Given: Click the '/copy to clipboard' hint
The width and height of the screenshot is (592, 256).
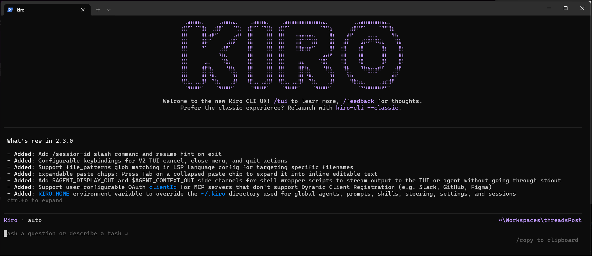Looking at the screenshot, I should pyautogui.click(x=547, y=240).
